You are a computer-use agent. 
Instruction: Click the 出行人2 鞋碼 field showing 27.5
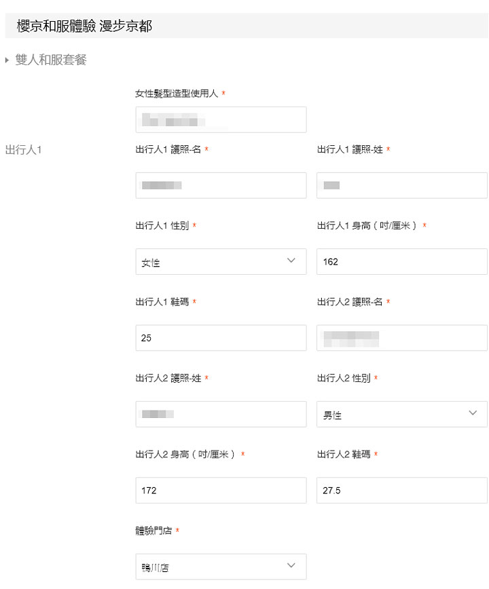402,491
